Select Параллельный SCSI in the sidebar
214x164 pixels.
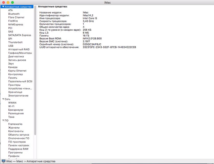coord(20,81)
